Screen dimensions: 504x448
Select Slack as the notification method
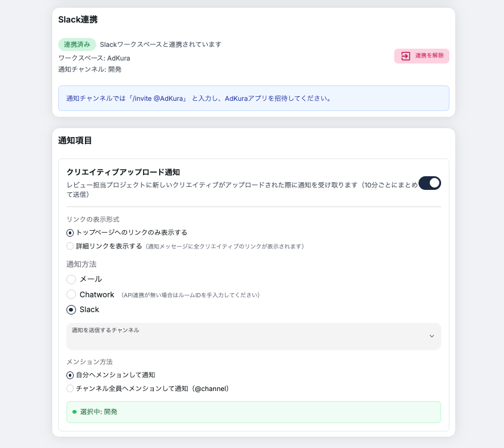tap(71, 309)
